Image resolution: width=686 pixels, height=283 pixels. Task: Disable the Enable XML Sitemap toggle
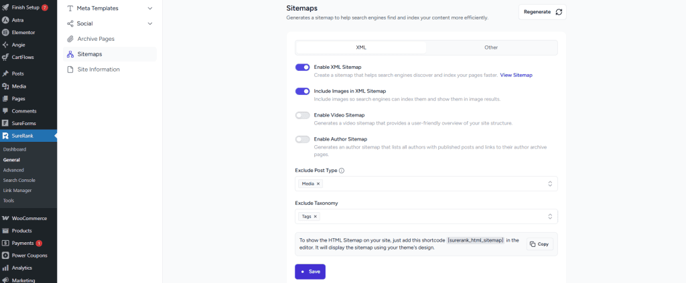coord(302,67)
